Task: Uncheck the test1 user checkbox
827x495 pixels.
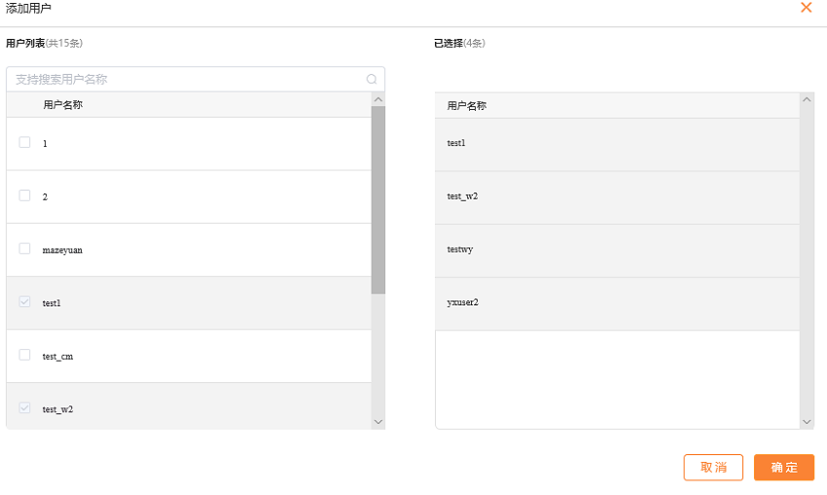Action: pos(24,301)
